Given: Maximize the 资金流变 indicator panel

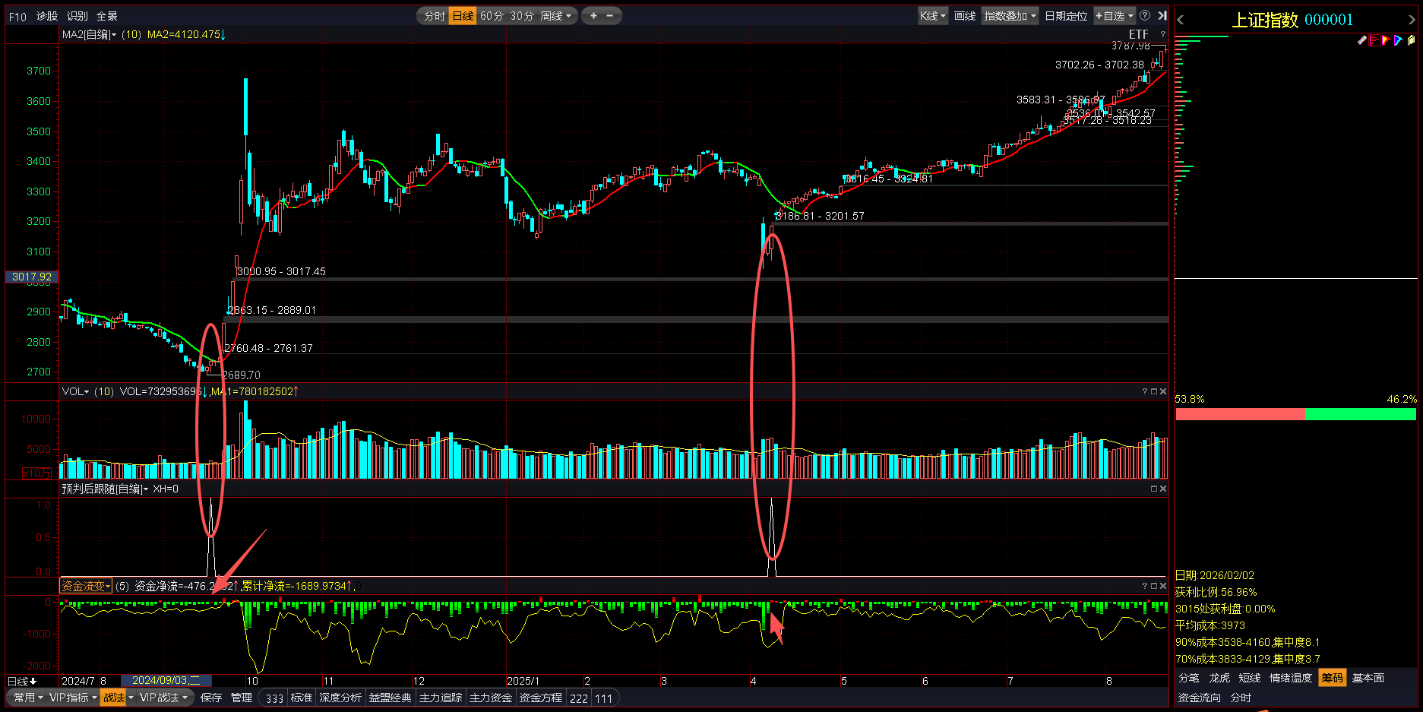Looking at the screenshot, I should point(1153,586).
